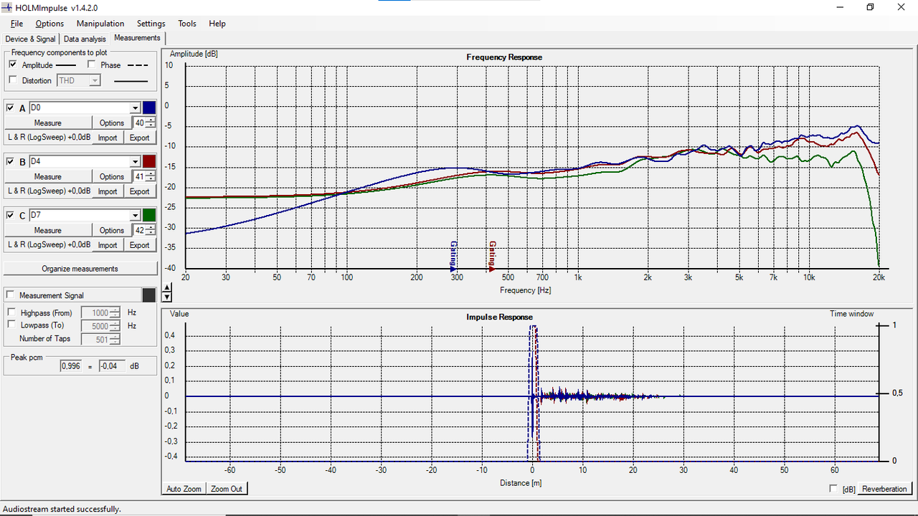Click Export button for slot A
The width and height of the screenshot is (918, 516).
[139, 138]
